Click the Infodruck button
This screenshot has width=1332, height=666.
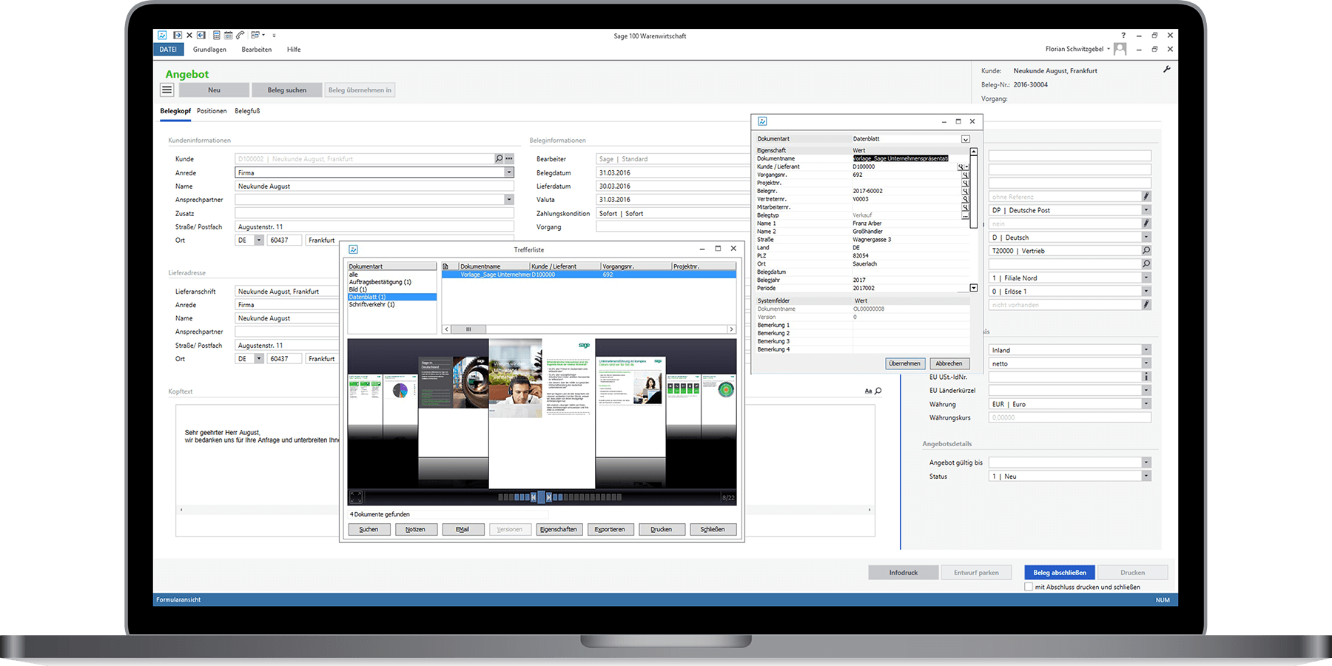[904, 572]
